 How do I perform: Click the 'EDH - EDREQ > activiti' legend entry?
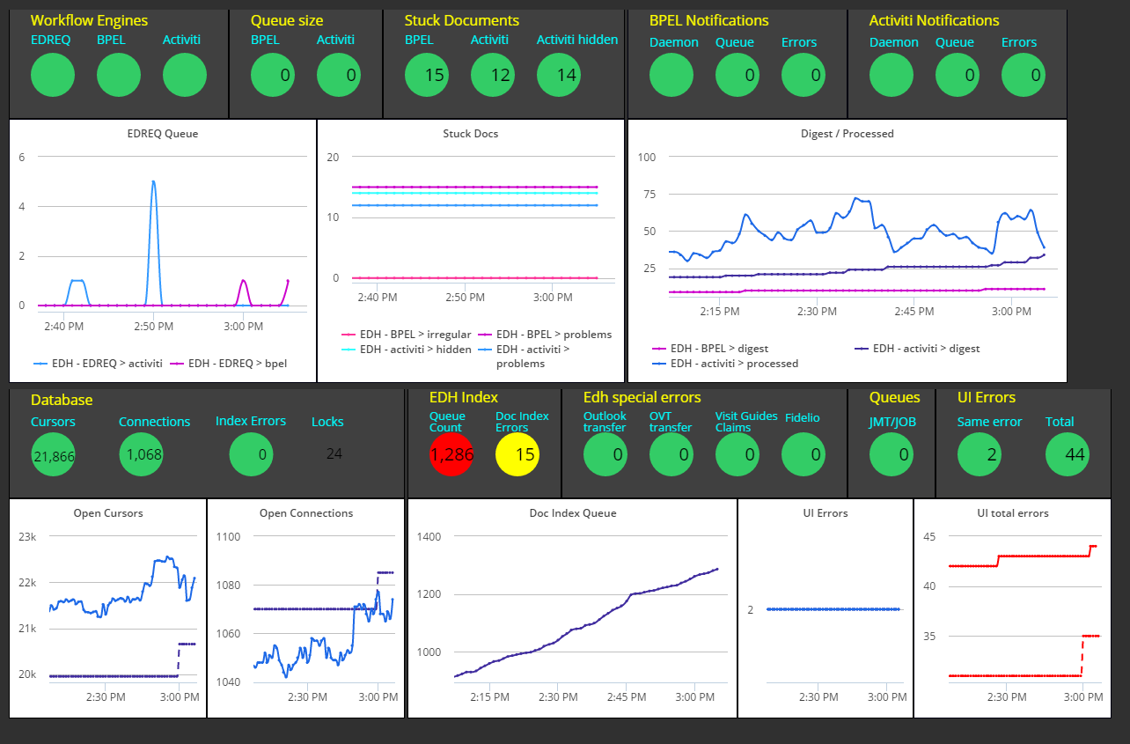[98, 363]
